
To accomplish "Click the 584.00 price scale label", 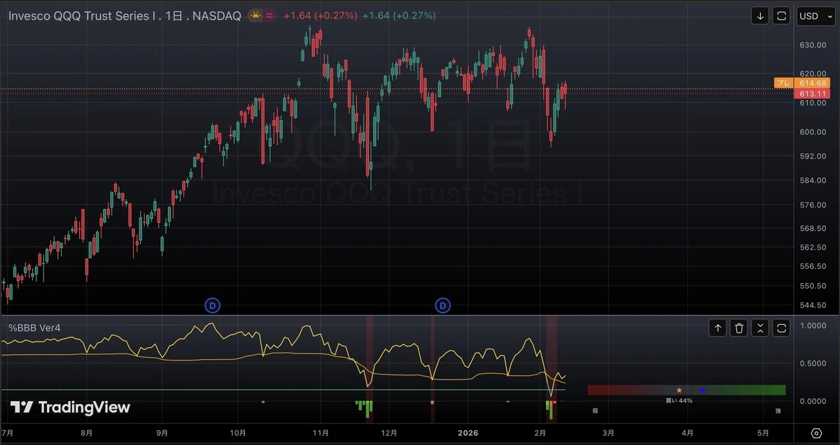I will (x=812, y=180).
